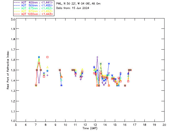
Task: Click the 'Data from: 15 Jun 2024' label
Action: (73, 8)
